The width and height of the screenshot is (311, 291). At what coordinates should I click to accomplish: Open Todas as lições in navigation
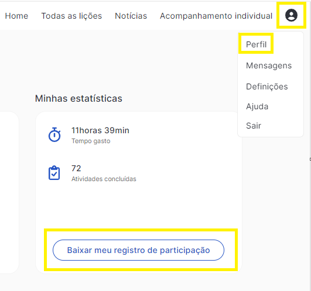71,16
